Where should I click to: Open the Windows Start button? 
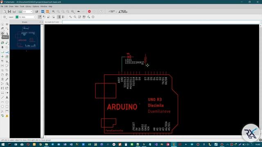[x=3, y=144]
